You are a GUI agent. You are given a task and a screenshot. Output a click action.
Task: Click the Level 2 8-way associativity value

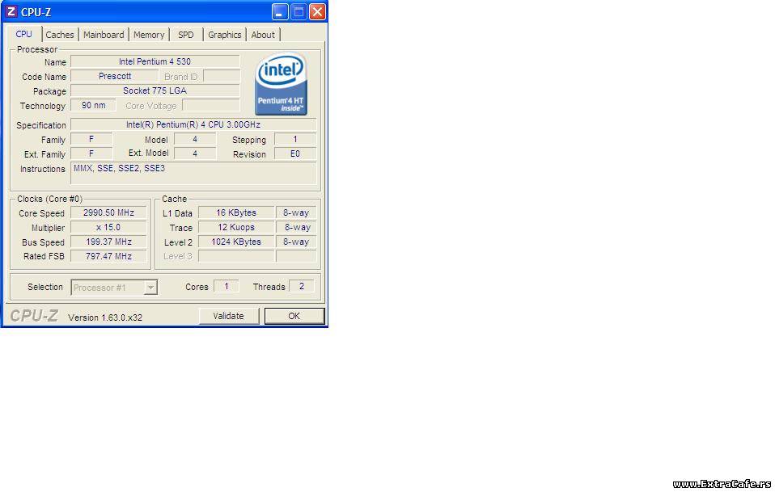pos(296,242)
